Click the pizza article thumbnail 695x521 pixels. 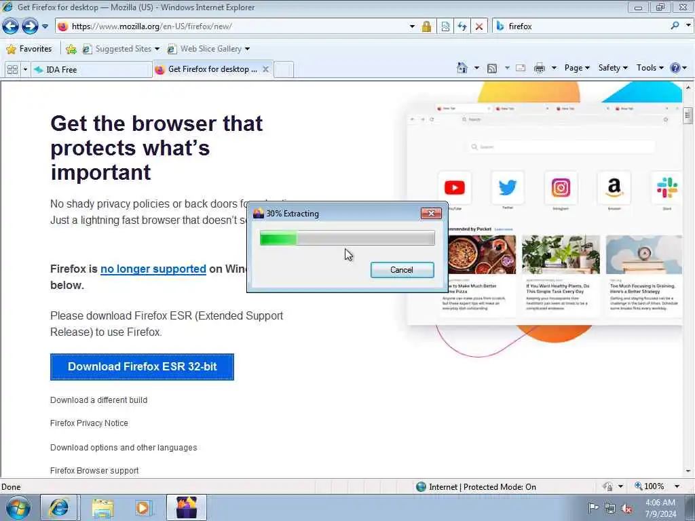coord(482,254)
